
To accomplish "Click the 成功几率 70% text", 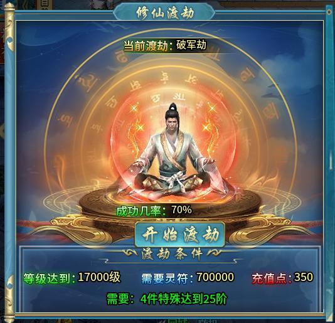I will click(154, 211).
